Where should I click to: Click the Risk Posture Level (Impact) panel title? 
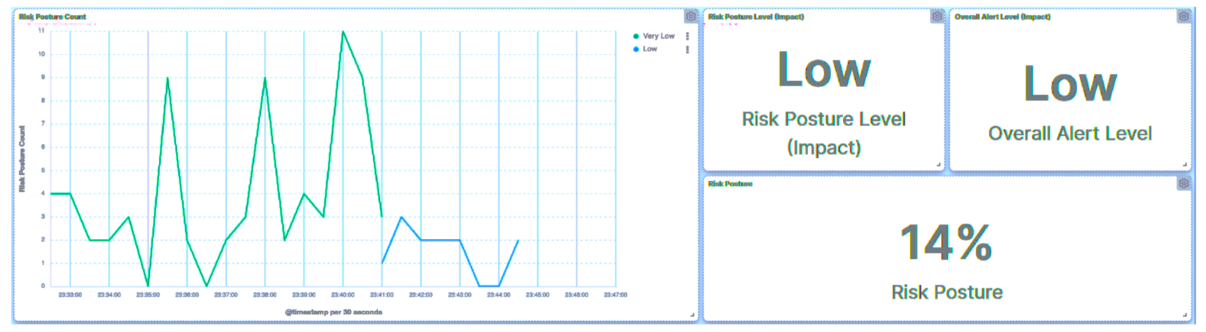[756, 17]
